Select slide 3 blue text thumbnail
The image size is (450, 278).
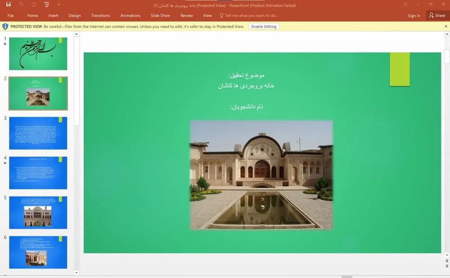[x=38, y=133]
